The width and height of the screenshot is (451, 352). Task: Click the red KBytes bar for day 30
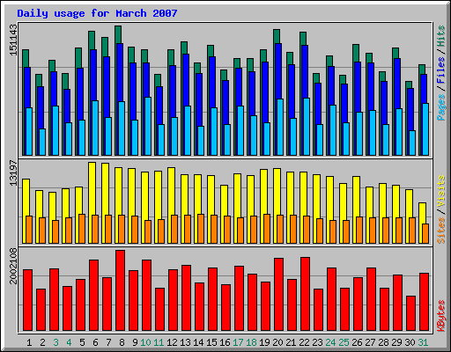point(410,313)
